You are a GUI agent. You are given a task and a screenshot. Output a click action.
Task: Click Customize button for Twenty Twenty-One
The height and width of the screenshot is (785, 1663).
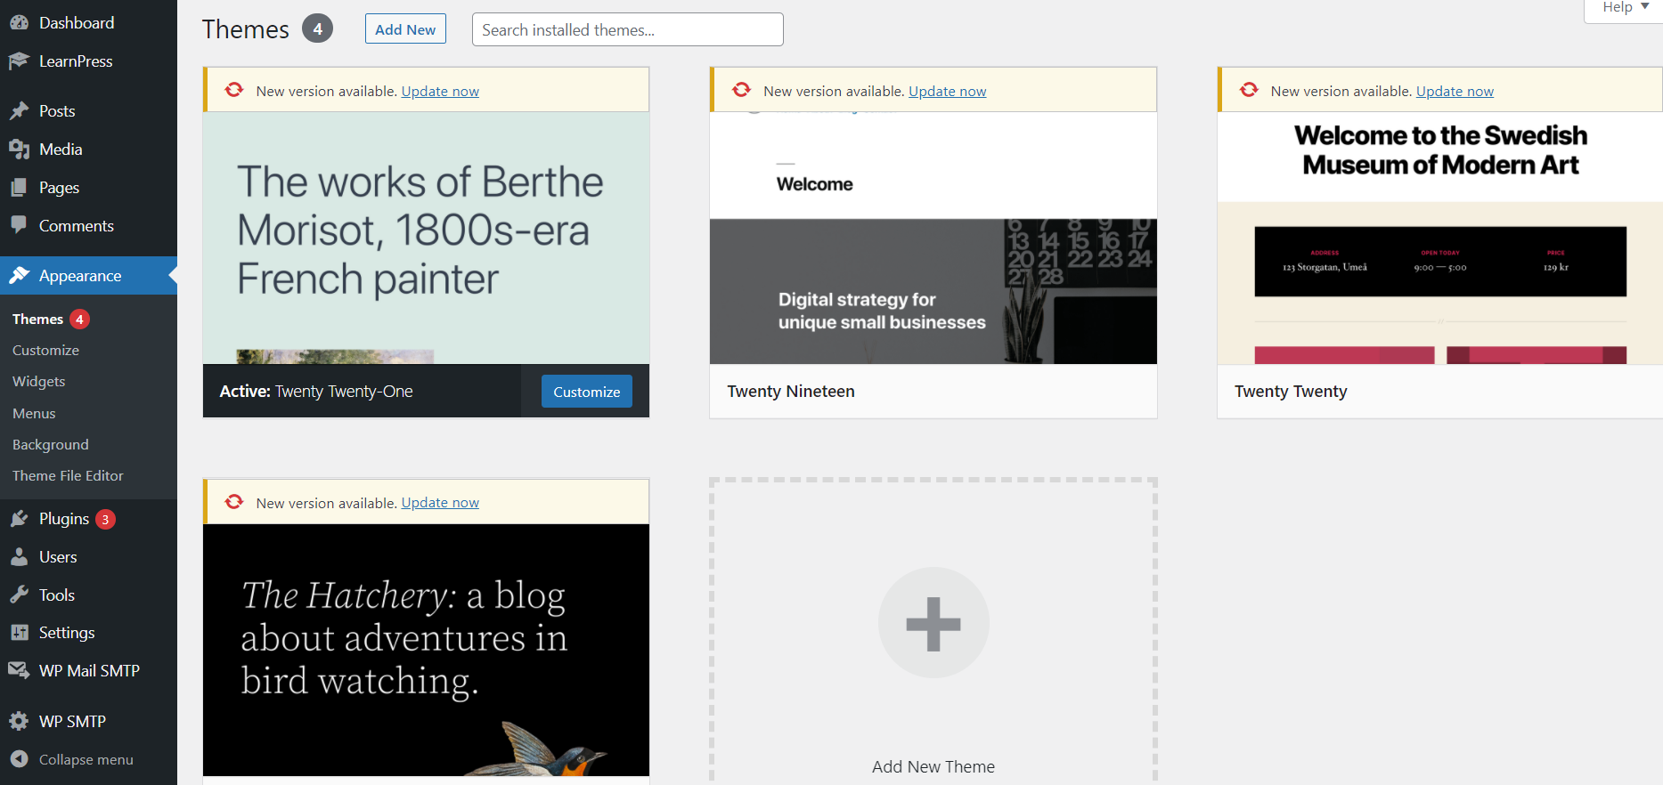tap(586, 392)
